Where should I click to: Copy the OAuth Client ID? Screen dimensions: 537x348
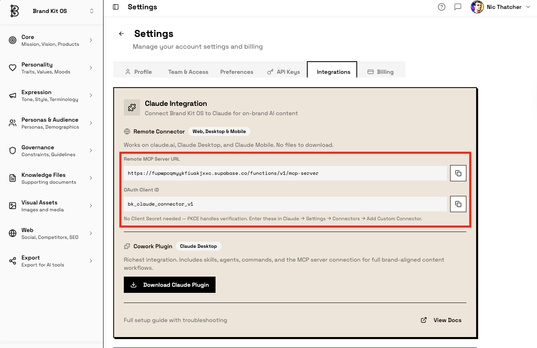point(458,204)
